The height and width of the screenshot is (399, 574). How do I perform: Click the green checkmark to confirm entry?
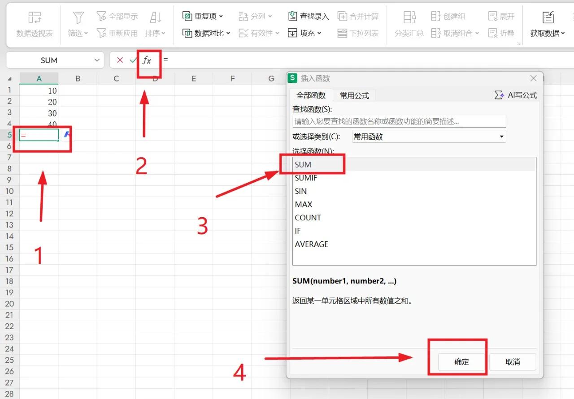[132, 60]
